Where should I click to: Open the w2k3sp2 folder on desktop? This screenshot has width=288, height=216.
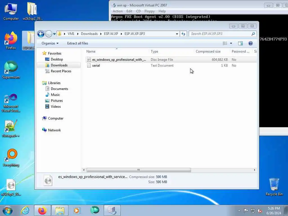(x=33, y=12)
